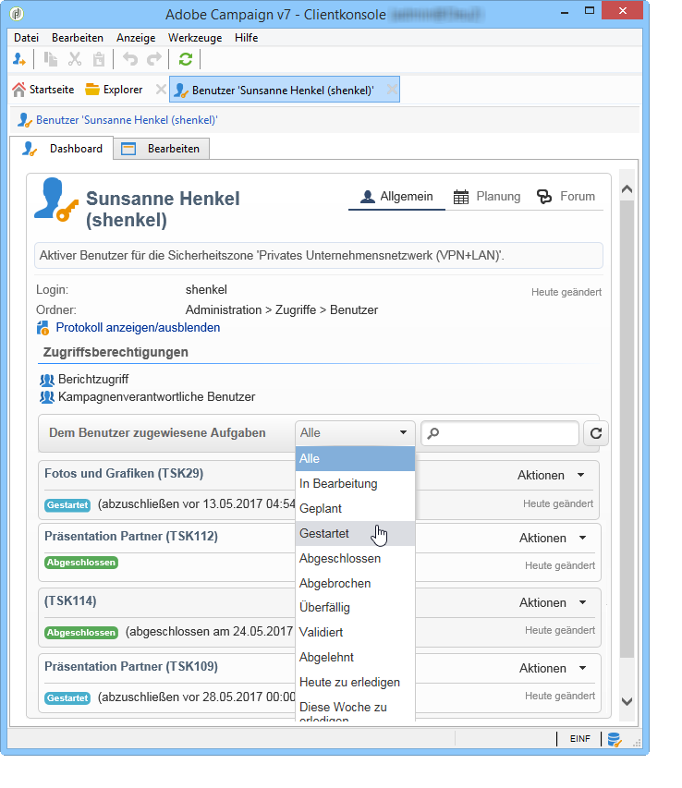
Task: Select 'Abgeschlossen' filter option
Action: click(x=355, y=558)
